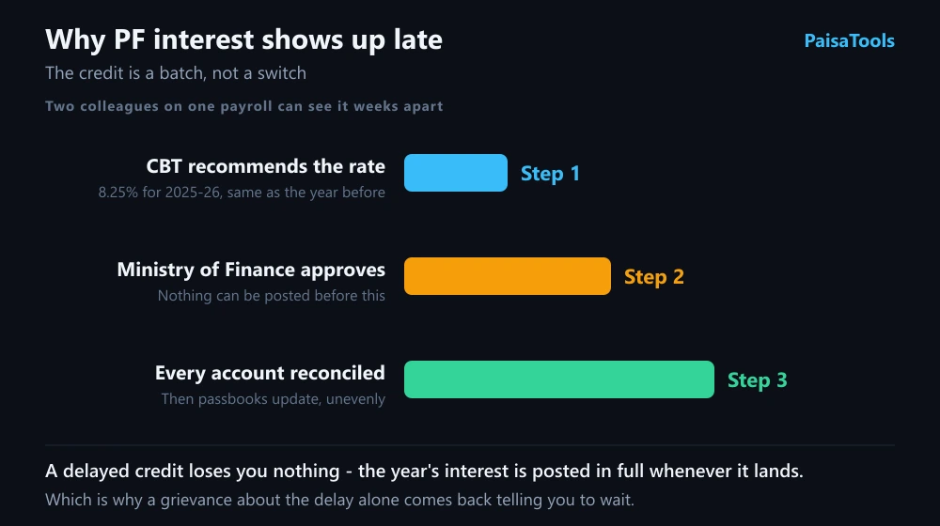Select the blue Step 1 bar
Viewport: 940px width, 526px height.
456,173
